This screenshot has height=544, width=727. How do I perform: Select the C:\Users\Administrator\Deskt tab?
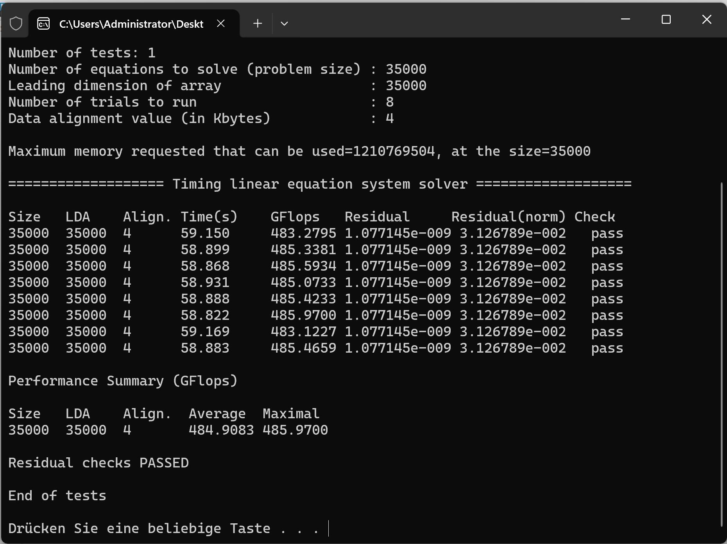[x=131, y=24]
